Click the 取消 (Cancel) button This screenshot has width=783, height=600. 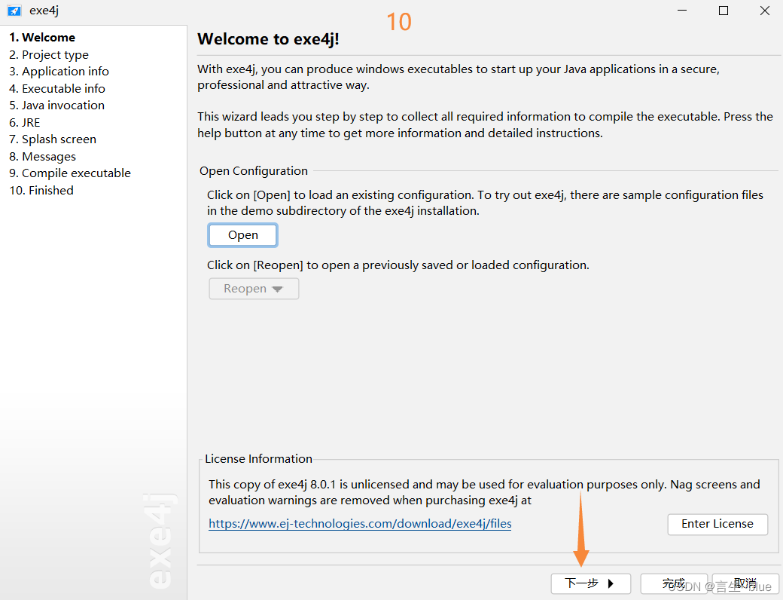click(745, 583)
